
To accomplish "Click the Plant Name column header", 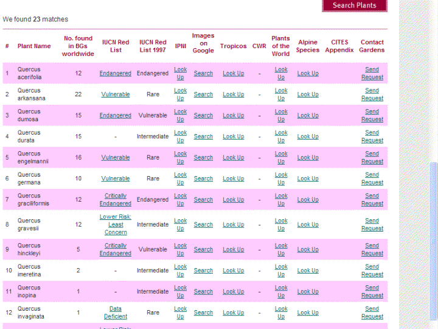I will click(34, 46).
